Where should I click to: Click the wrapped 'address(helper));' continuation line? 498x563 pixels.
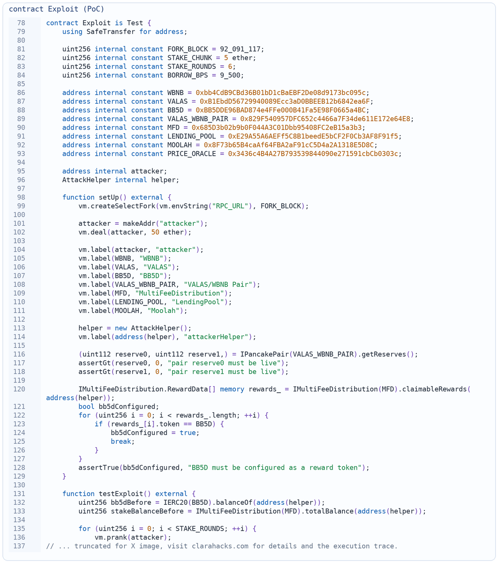[x=80, y=398]
